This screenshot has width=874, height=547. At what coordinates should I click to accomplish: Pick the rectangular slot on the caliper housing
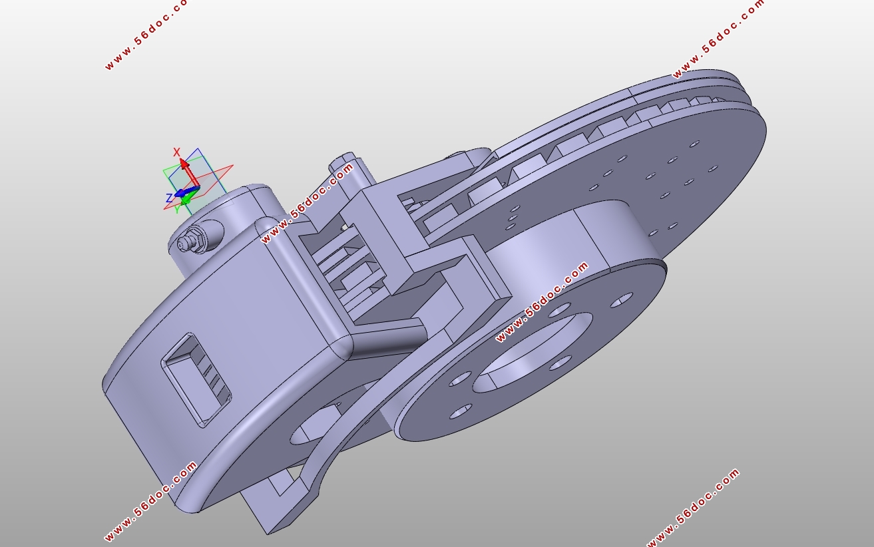coord(196,379)
